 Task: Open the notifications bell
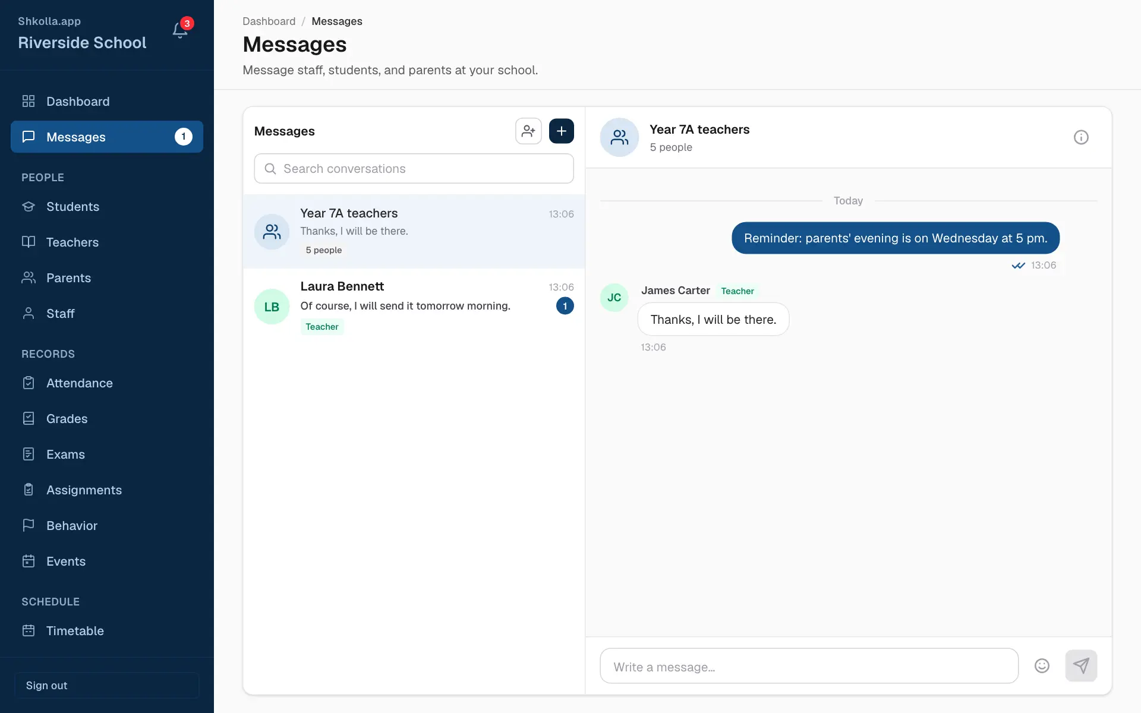pyautogui.click(x=180, y=30)
